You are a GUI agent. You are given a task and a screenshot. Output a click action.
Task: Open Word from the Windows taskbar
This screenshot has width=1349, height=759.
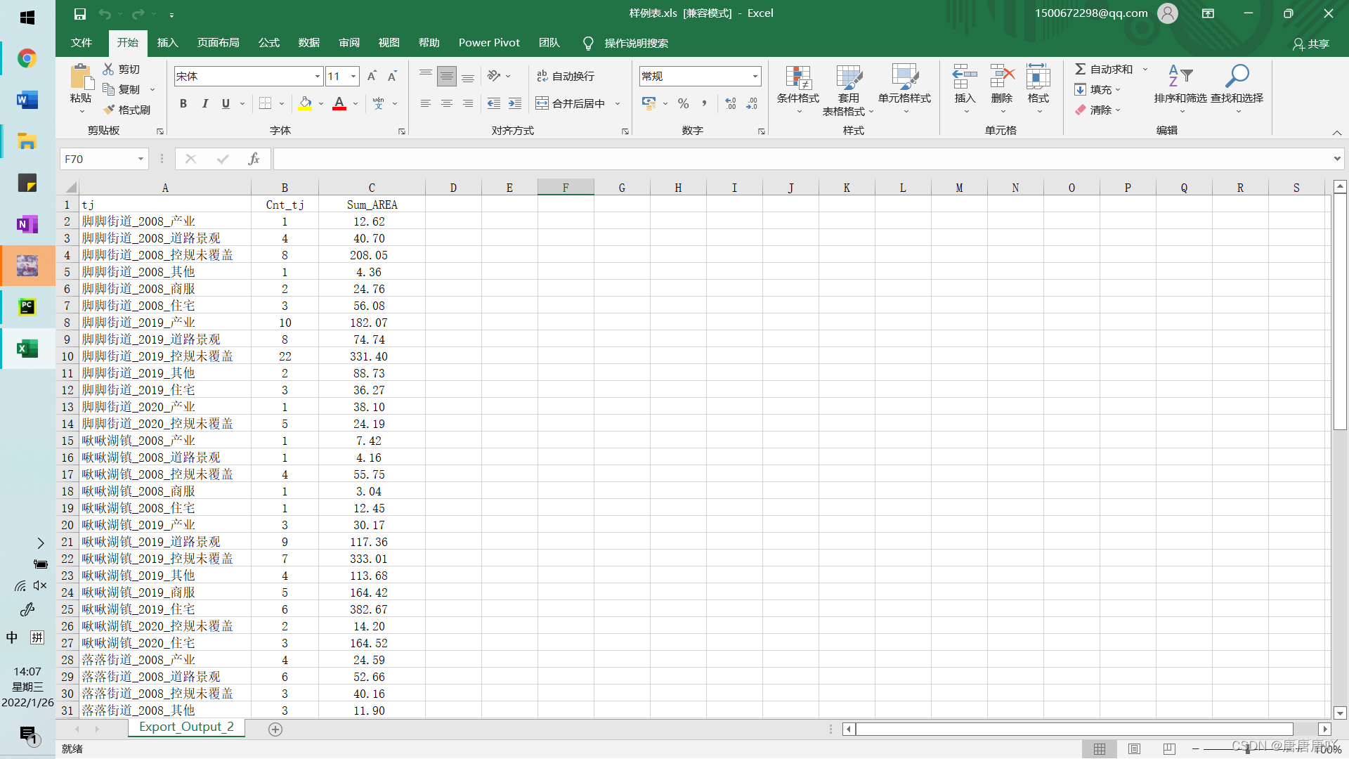27,100
